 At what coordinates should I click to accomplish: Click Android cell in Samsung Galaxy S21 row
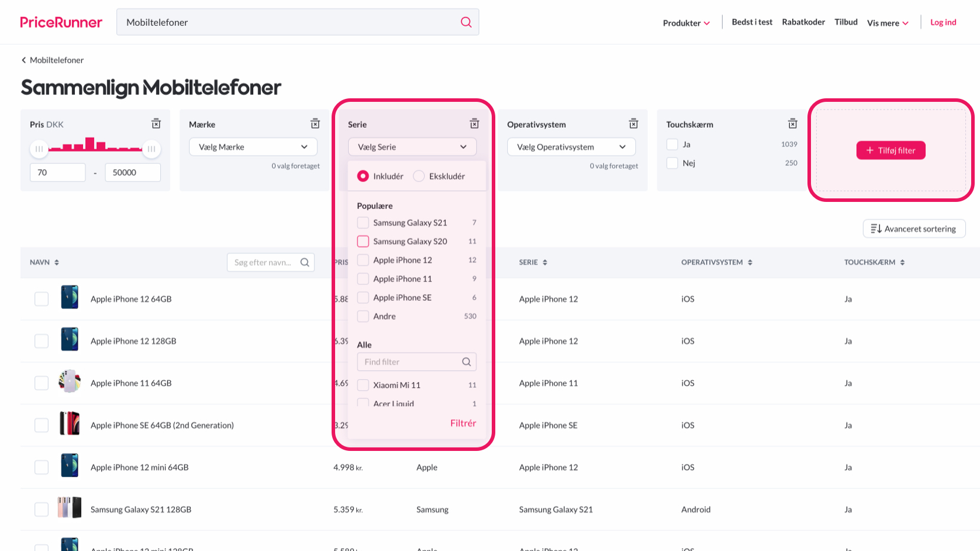[696, 510]
